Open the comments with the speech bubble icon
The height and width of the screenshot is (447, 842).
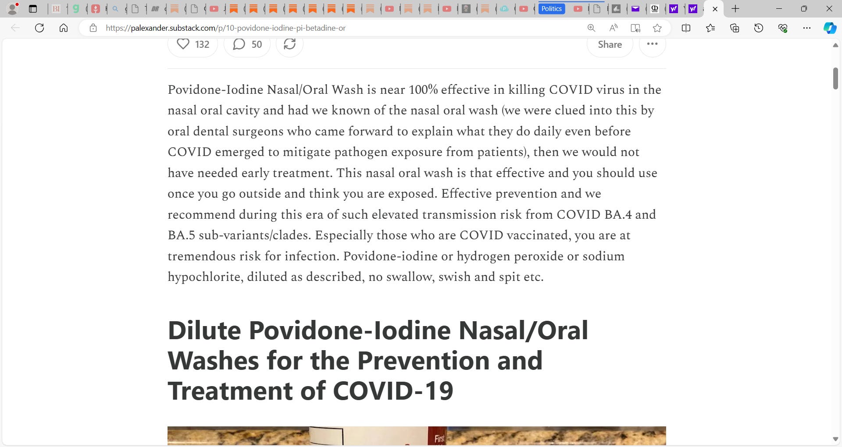point(239,44)
